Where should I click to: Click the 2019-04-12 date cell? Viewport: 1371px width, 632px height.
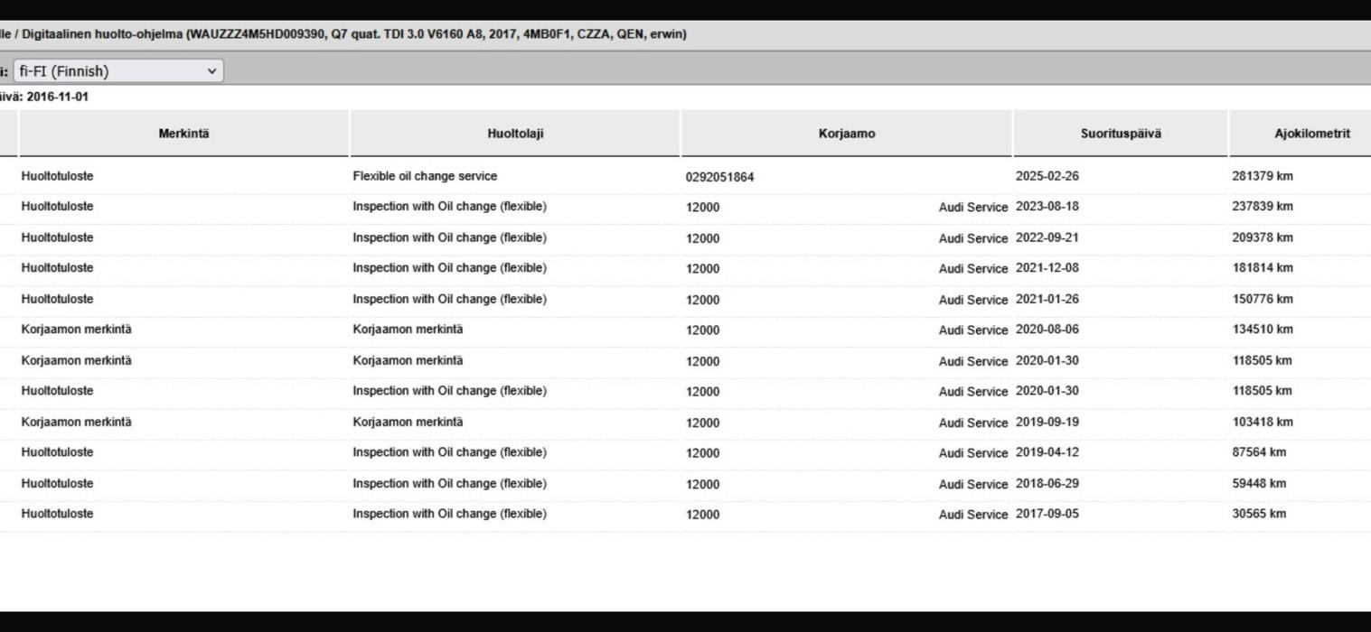(x=1047, y=452)
